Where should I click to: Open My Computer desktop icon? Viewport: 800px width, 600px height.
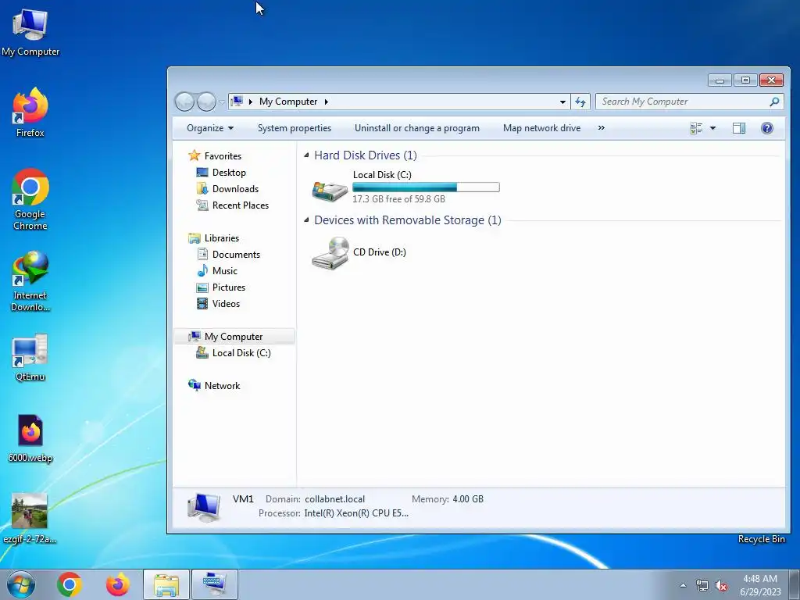point(30,31)
